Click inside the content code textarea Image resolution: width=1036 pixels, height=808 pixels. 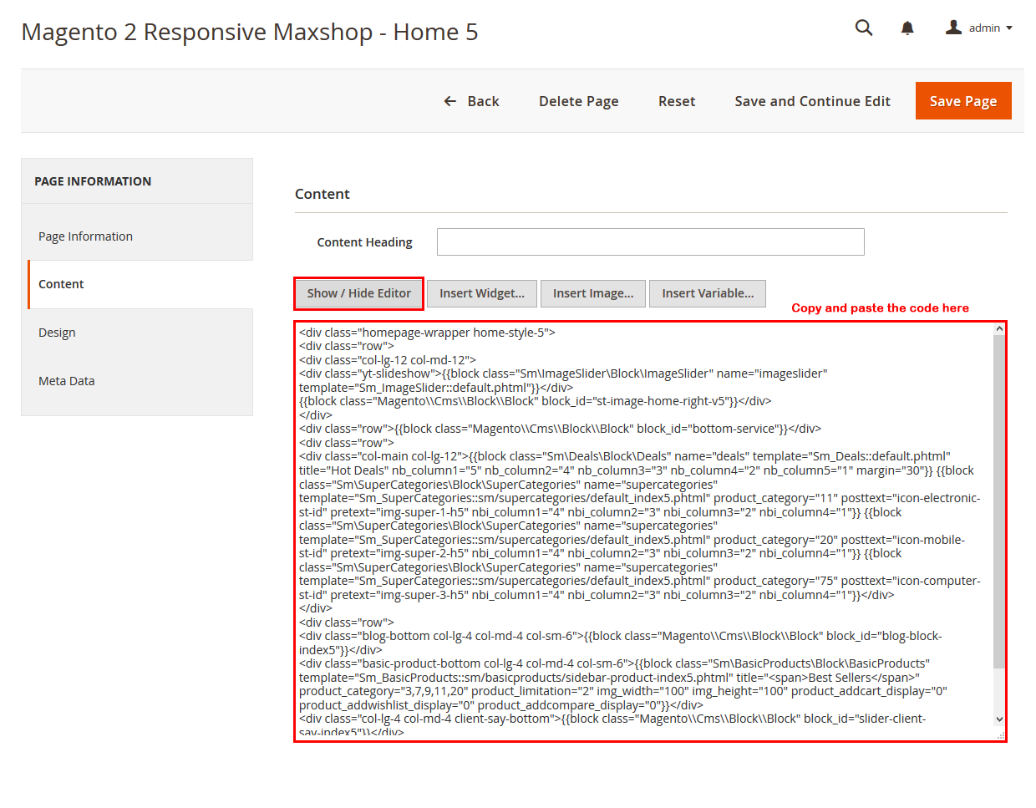point(644,531)
